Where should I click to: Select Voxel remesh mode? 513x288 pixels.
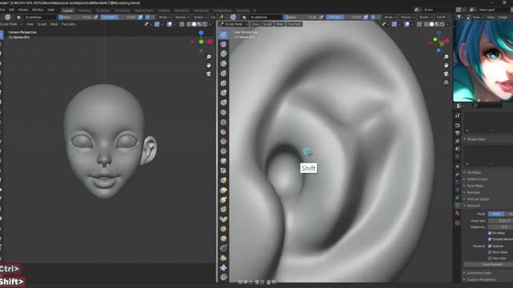pos(496,214)
